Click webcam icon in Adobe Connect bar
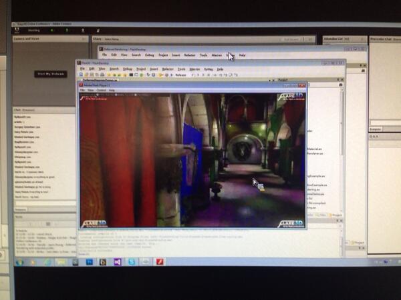Screen dimensions: 401x300 83,31
